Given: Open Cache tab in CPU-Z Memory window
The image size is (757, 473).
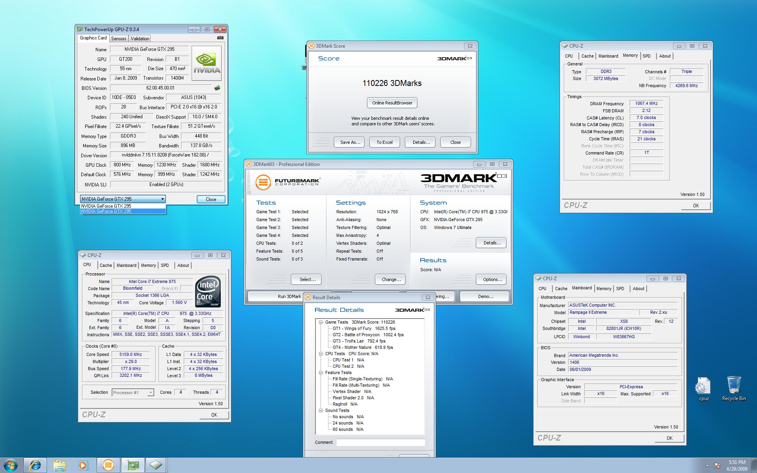Looking at the screenshot, I should pyautogui.click(x=587, y=56).
